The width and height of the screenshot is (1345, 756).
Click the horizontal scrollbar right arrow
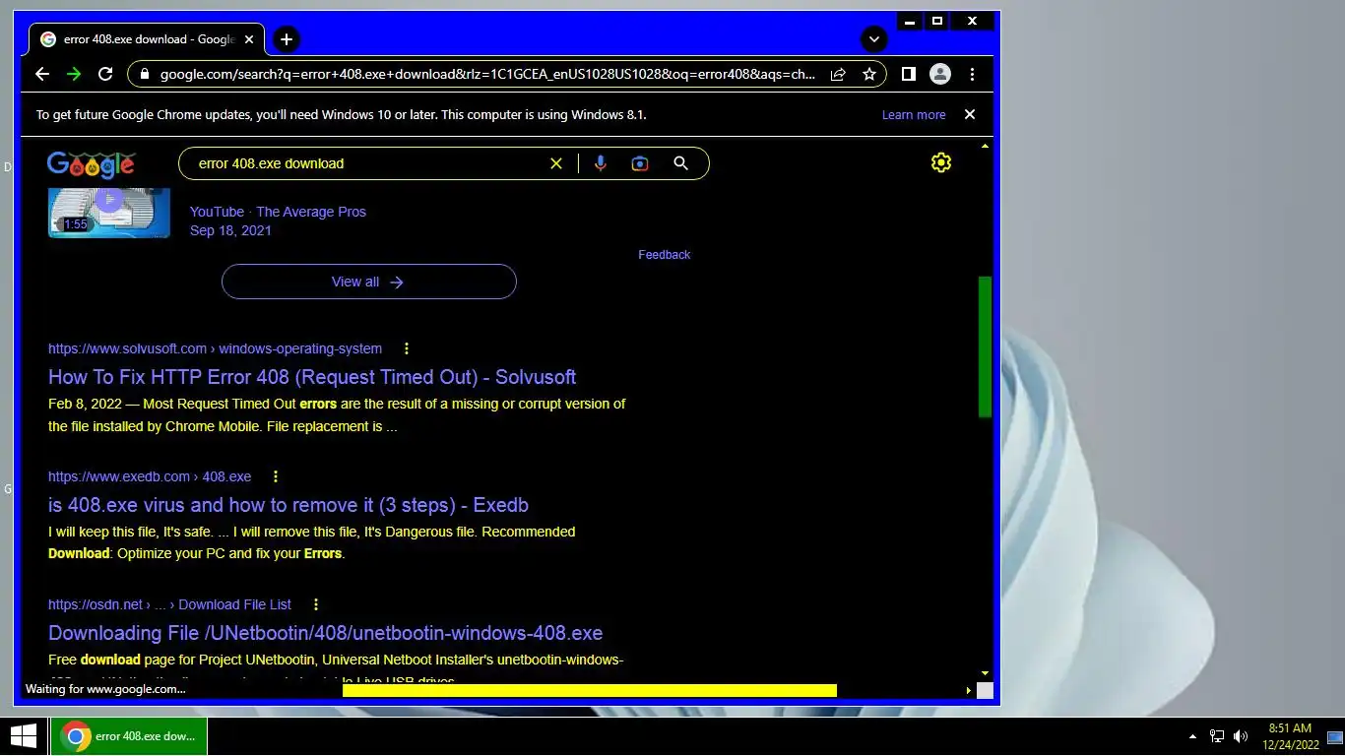click(x=968, y=691)
